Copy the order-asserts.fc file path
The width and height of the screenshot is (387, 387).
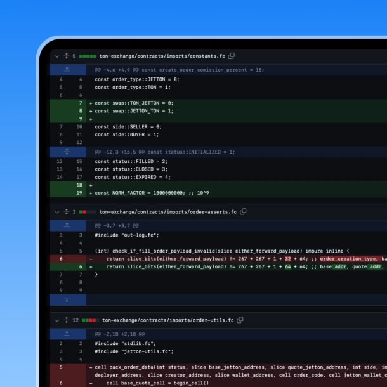243,212
